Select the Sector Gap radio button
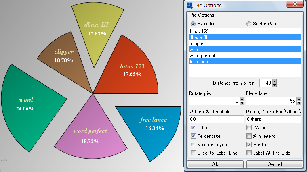Viewport: 307px width, 172px height. tap(249, 24)
